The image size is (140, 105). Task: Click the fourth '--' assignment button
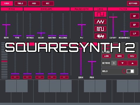52,77
